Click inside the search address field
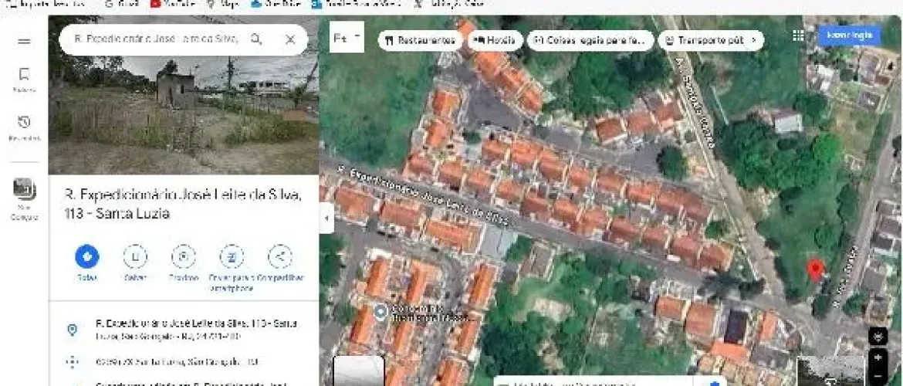The image size is (903, 386). [156, 39]
